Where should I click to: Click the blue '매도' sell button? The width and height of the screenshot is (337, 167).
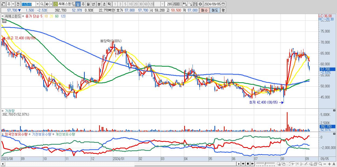tap(215, 10)
